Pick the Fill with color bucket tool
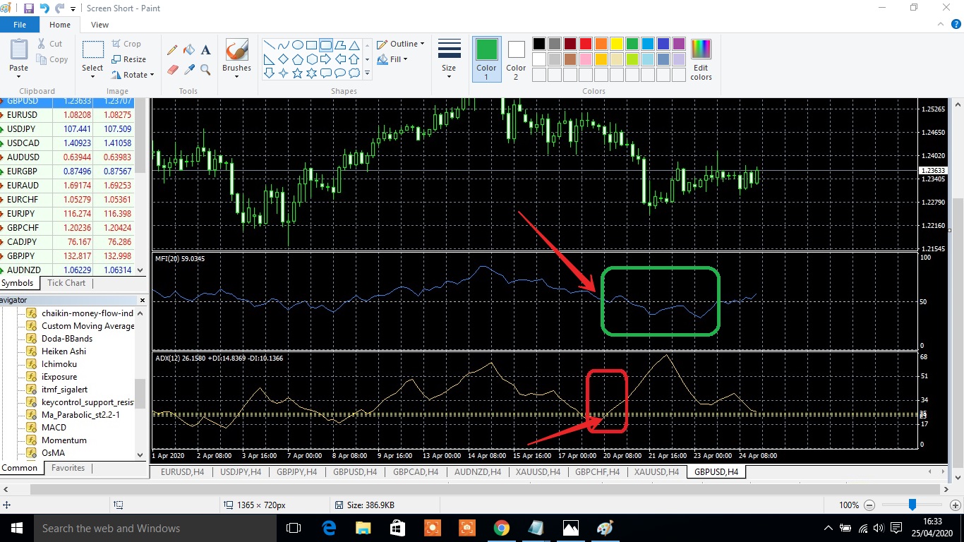 coord(188,50)
